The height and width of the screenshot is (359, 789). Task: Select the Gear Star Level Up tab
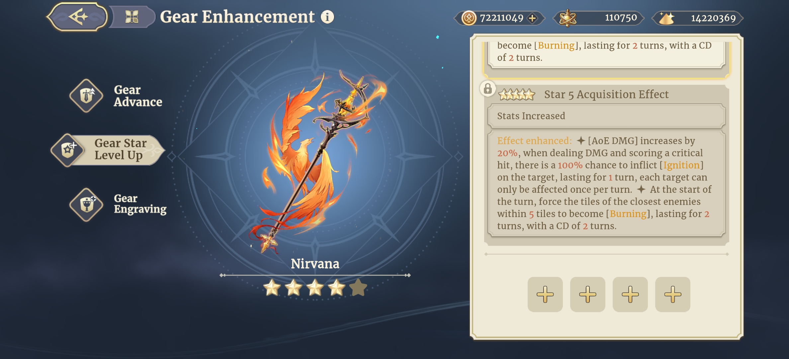tap(108, 150)
